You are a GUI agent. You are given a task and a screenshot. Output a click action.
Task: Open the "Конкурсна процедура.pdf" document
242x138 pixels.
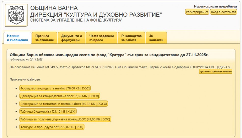pos(52,127)
